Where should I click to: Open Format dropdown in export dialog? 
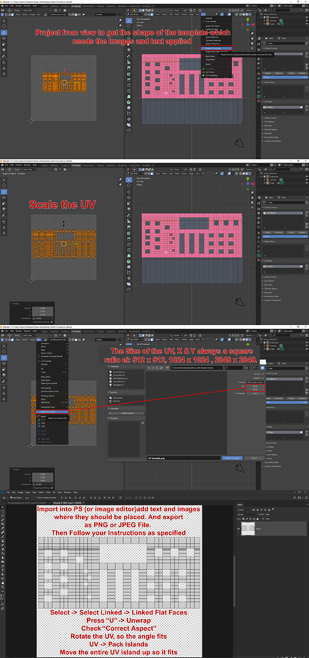255,382
